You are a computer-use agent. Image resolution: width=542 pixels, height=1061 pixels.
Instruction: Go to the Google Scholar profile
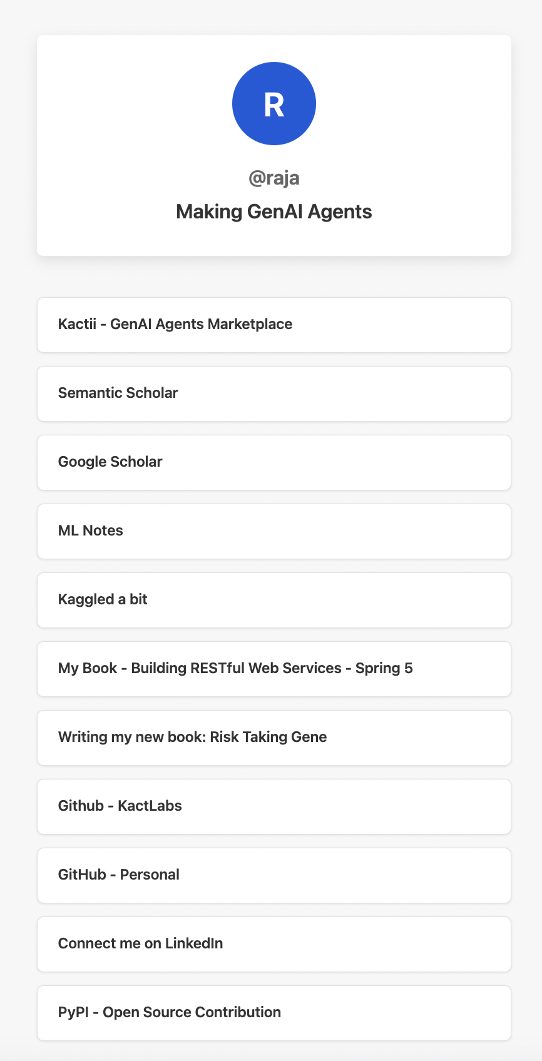click(274, 462)
